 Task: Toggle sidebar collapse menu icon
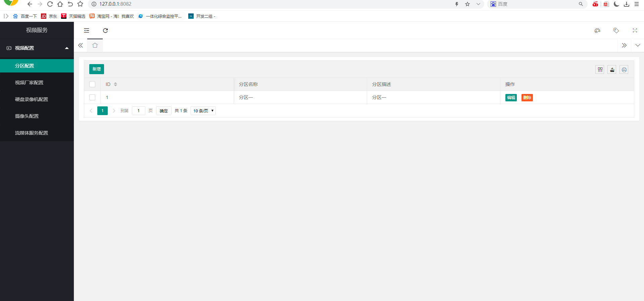click(87, 31)
